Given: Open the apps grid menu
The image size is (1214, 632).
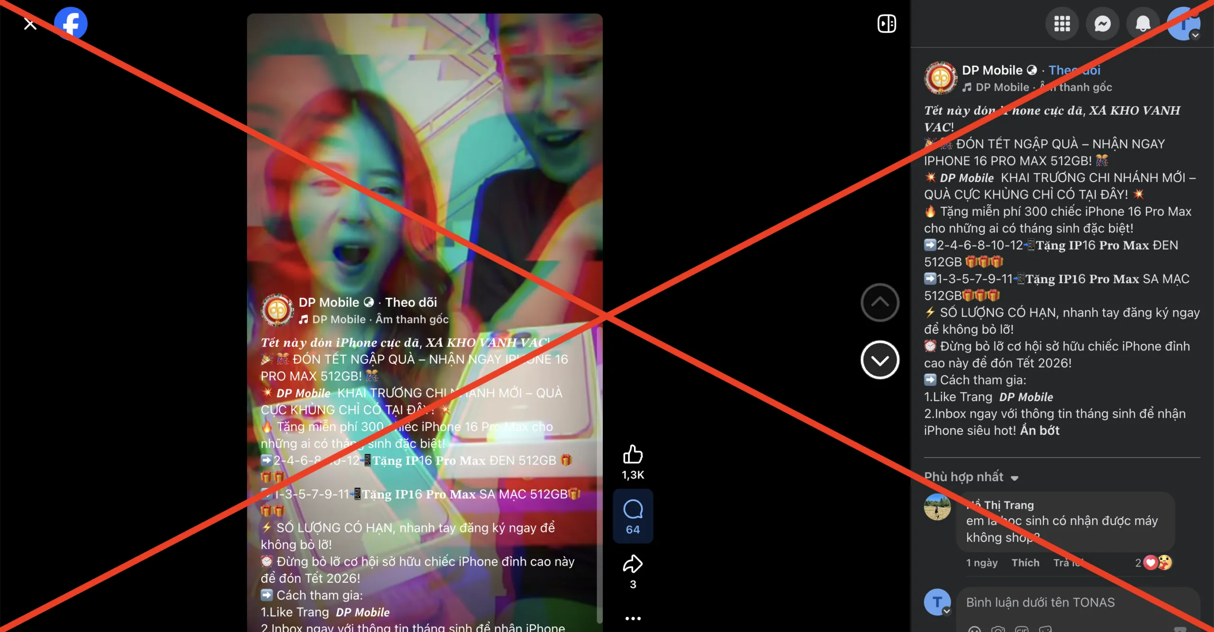Looking at the screenshot, I should (1062, 23).
